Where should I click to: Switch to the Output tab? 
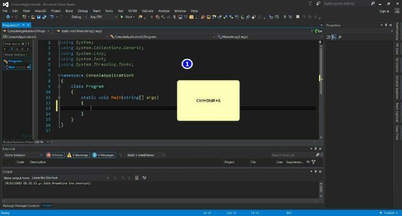coord(47,205)
